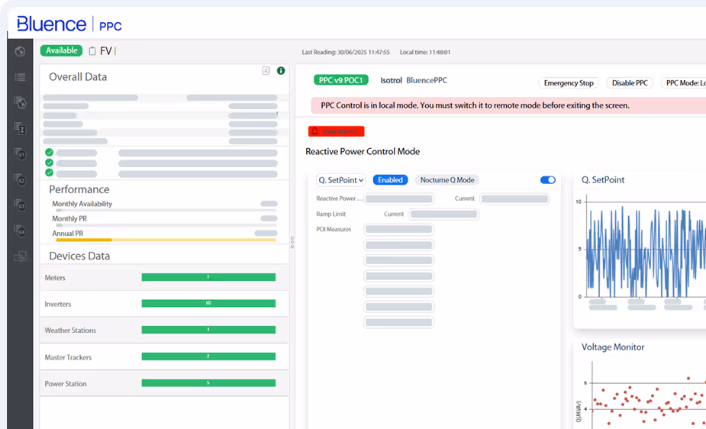Click the 'Weather Stations' row label
Screen dimensions: 706x429
point(70,331)
